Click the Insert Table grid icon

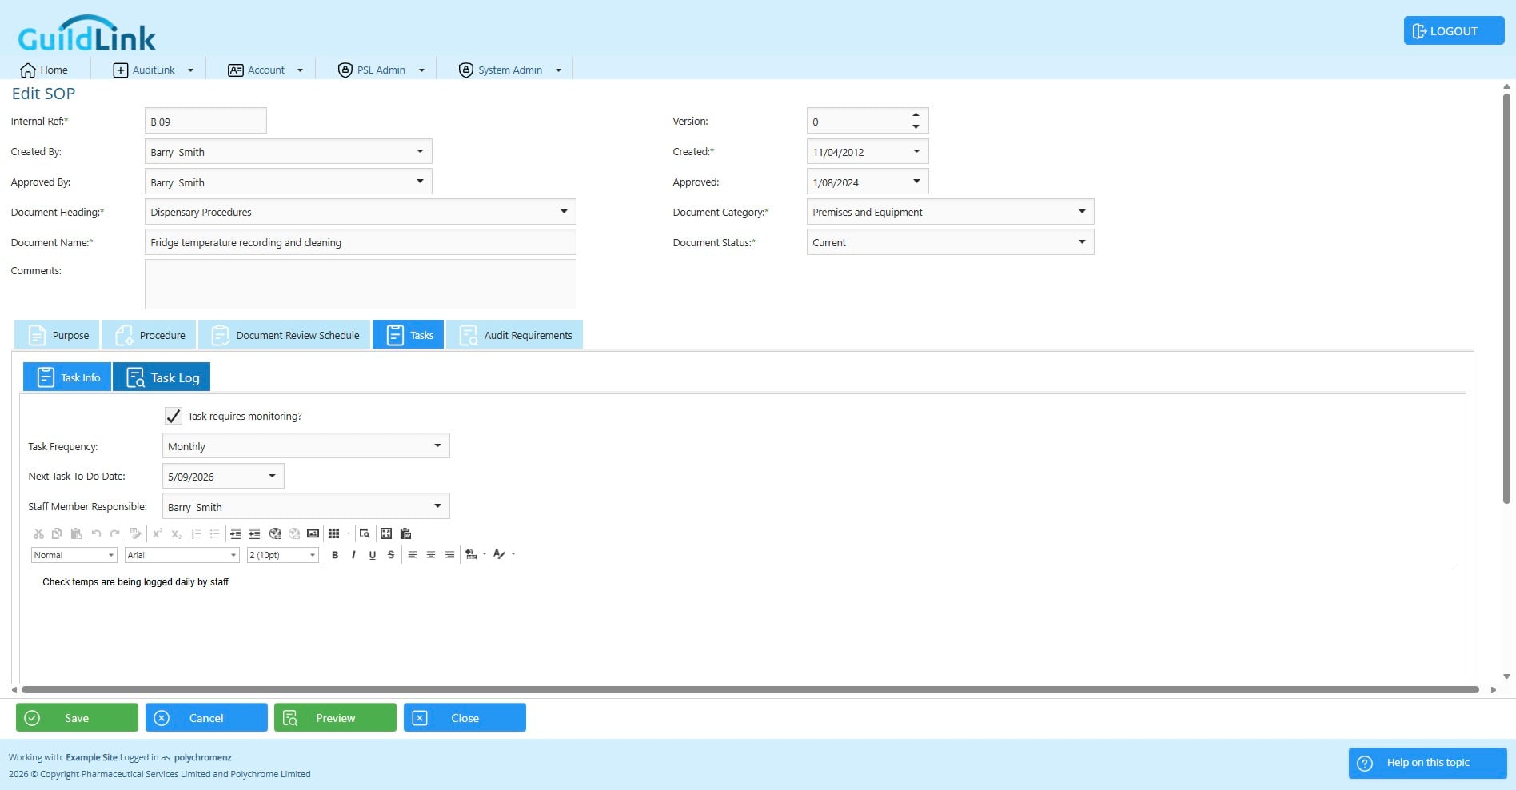coord(333,533)
